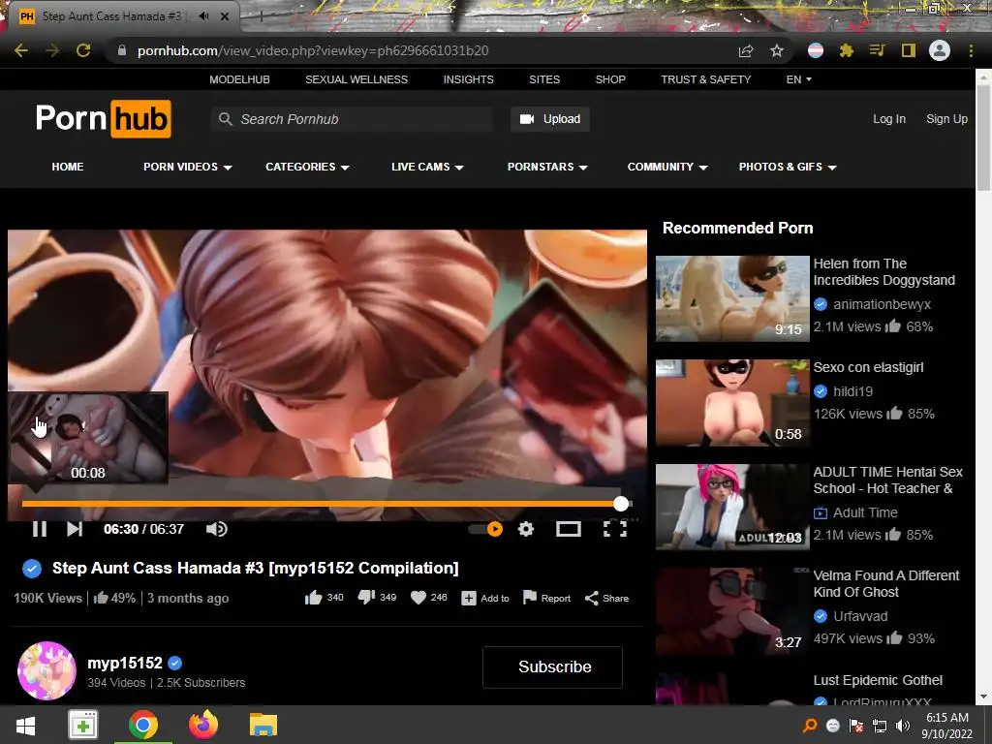
Task: Open the player settings gear
Action: [x=526, y=529]
